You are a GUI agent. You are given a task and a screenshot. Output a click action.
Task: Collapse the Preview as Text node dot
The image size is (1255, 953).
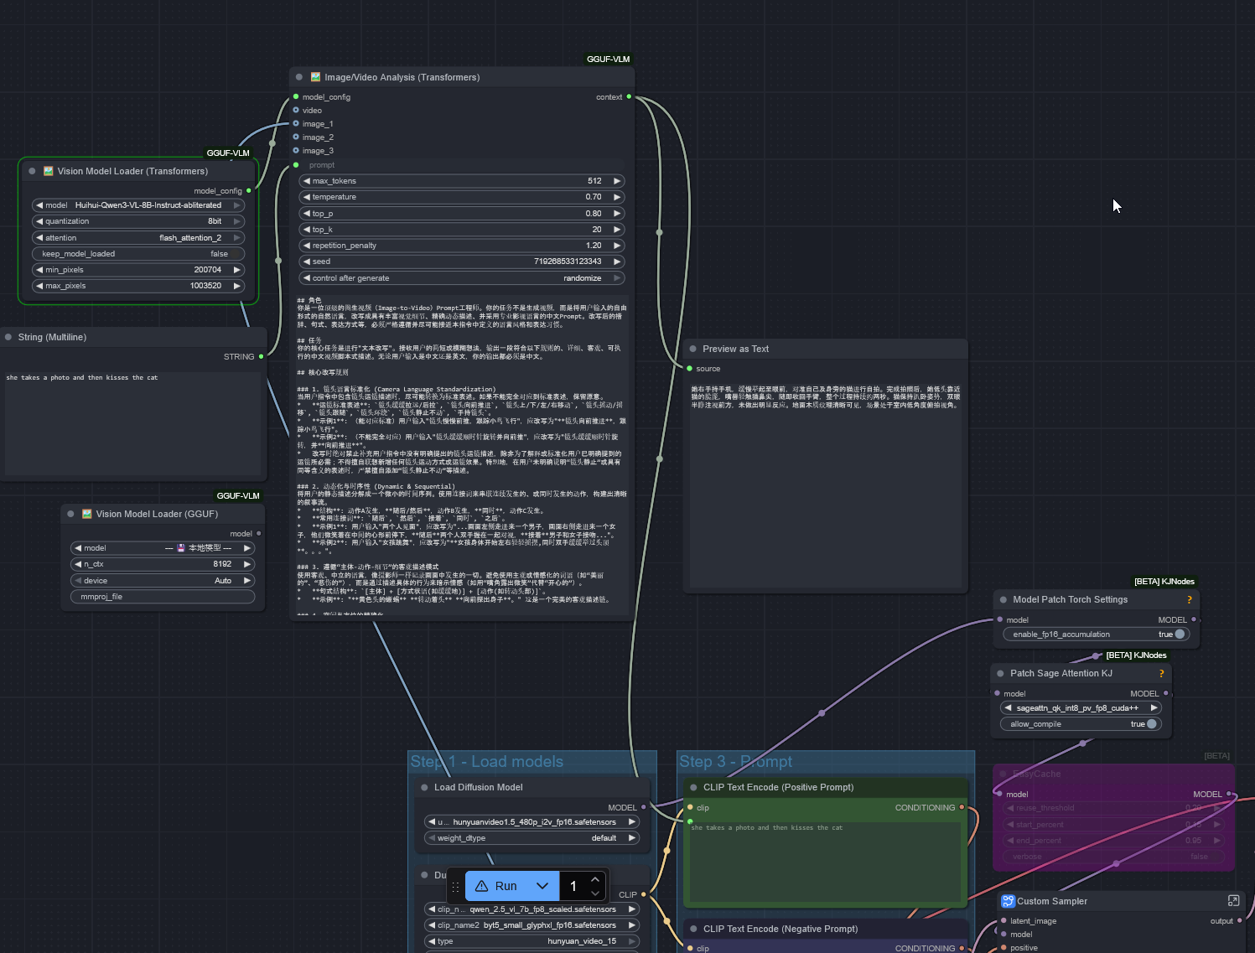click(x=692, y=349)
